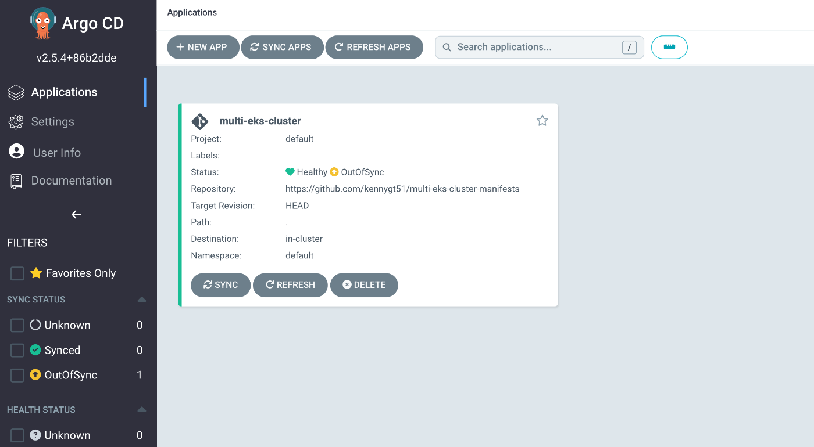Click the magnifier icon in search box
Viewport: 814px width, 447px height.
coord(447,48)
